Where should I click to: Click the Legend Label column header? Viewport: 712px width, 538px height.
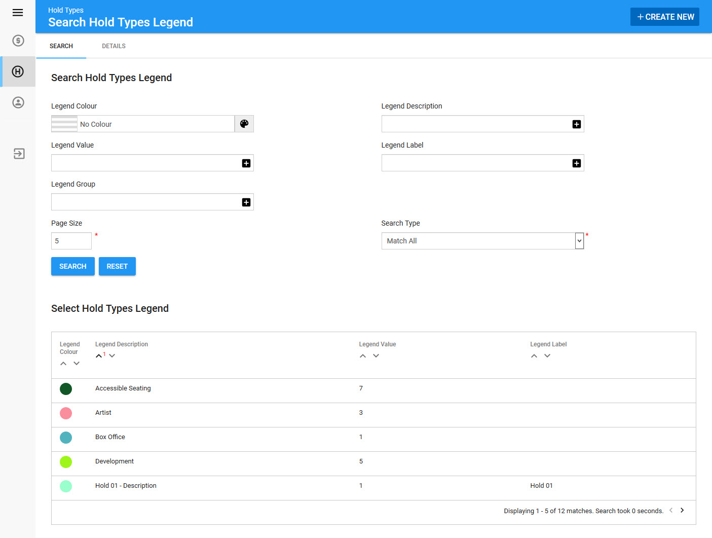pyautogui.click(x=548, y=344)
